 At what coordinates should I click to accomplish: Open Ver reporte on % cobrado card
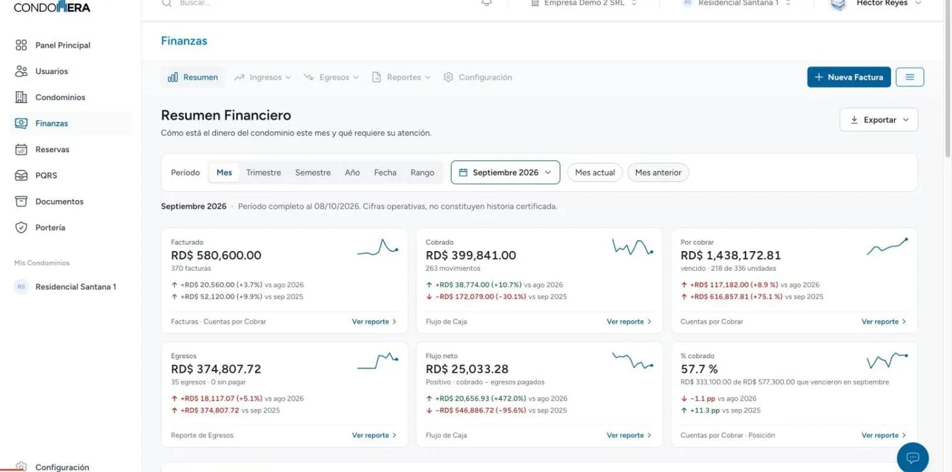[884, 435]
